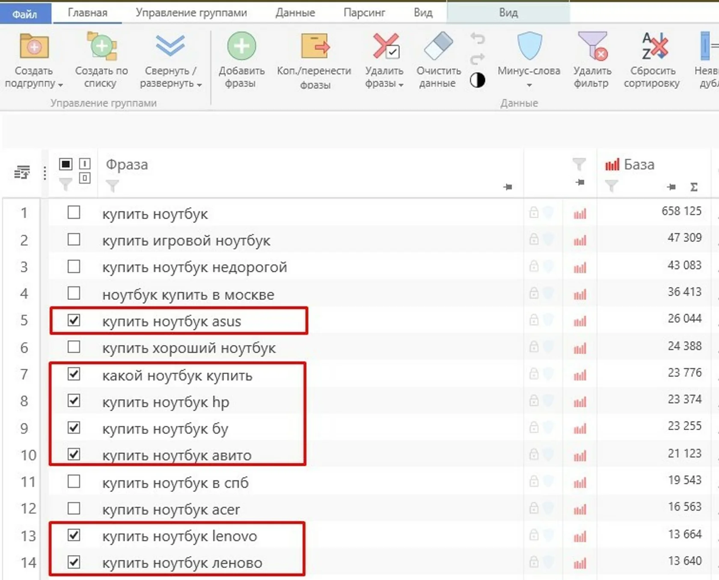Click the undo arrow icon
The image size is (719, 580).
(x=478, y=39)
